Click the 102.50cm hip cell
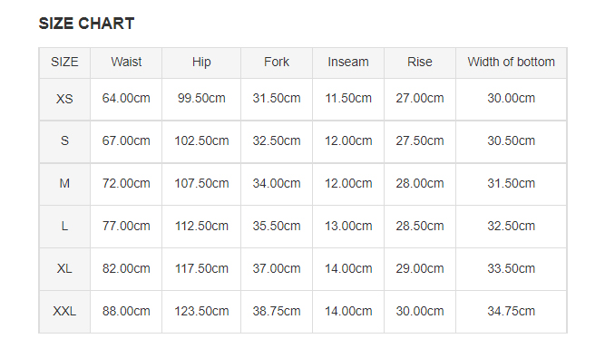This screenshot has height=358, width=605. [x=201, y=141]
